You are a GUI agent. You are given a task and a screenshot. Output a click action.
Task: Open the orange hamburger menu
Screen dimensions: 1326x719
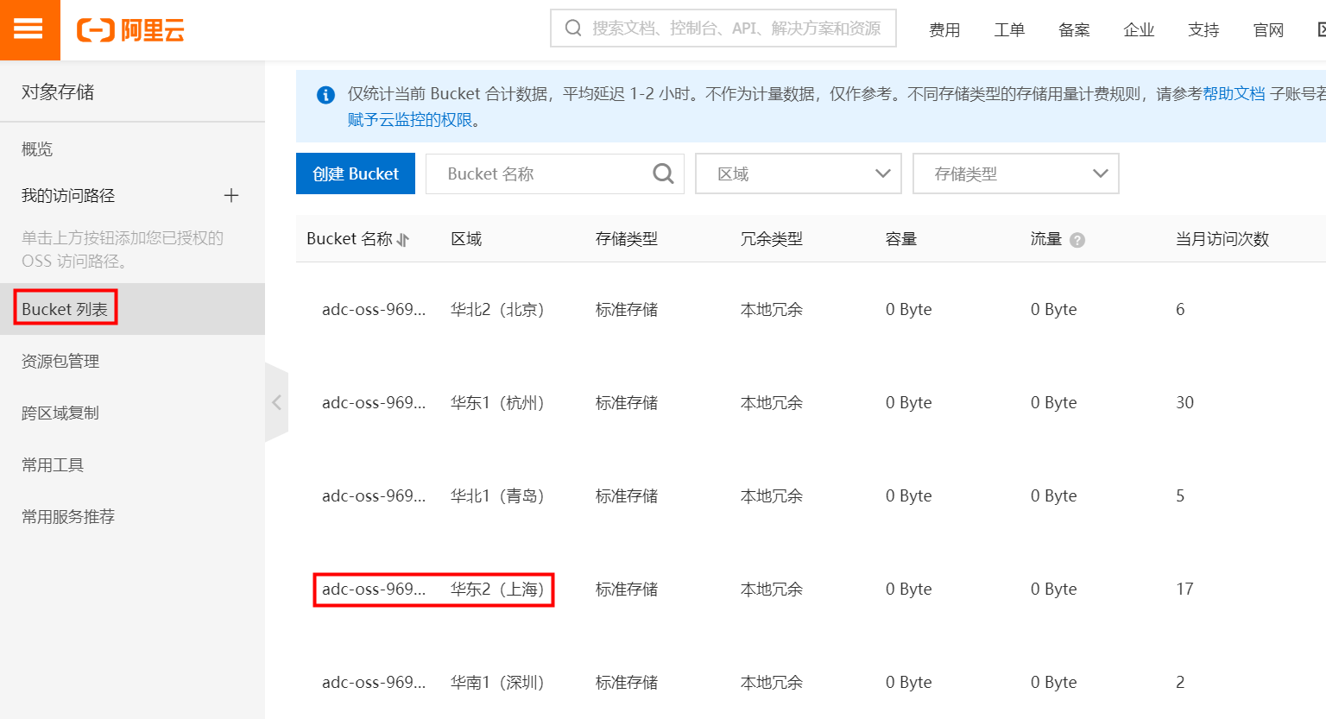point(28,29)
